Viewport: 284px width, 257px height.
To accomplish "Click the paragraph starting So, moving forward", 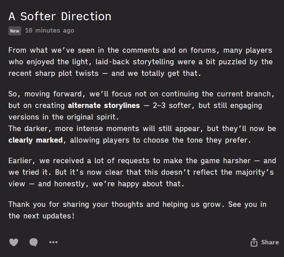I will 141,106.
